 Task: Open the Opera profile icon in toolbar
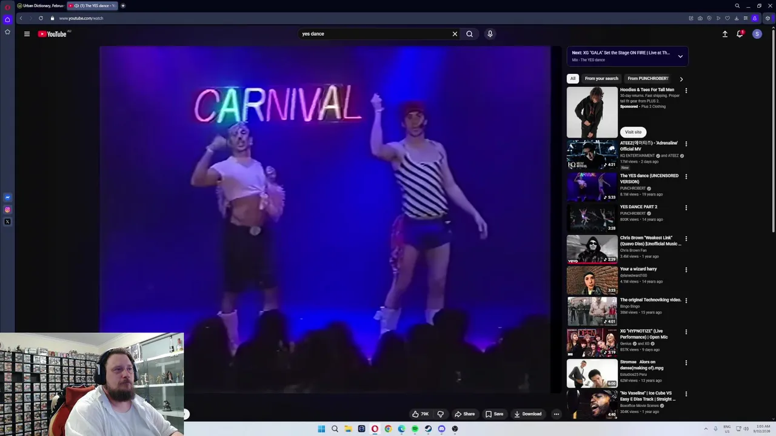point(755,18)
